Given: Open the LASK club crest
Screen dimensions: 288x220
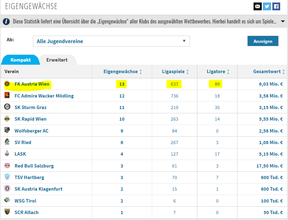Looking at the screenshot, I should click(x=7, y=153).
